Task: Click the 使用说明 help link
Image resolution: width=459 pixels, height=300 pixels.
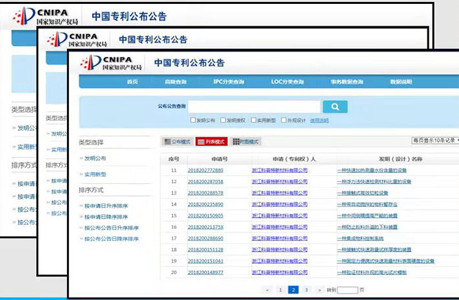Action: point(319,121)
